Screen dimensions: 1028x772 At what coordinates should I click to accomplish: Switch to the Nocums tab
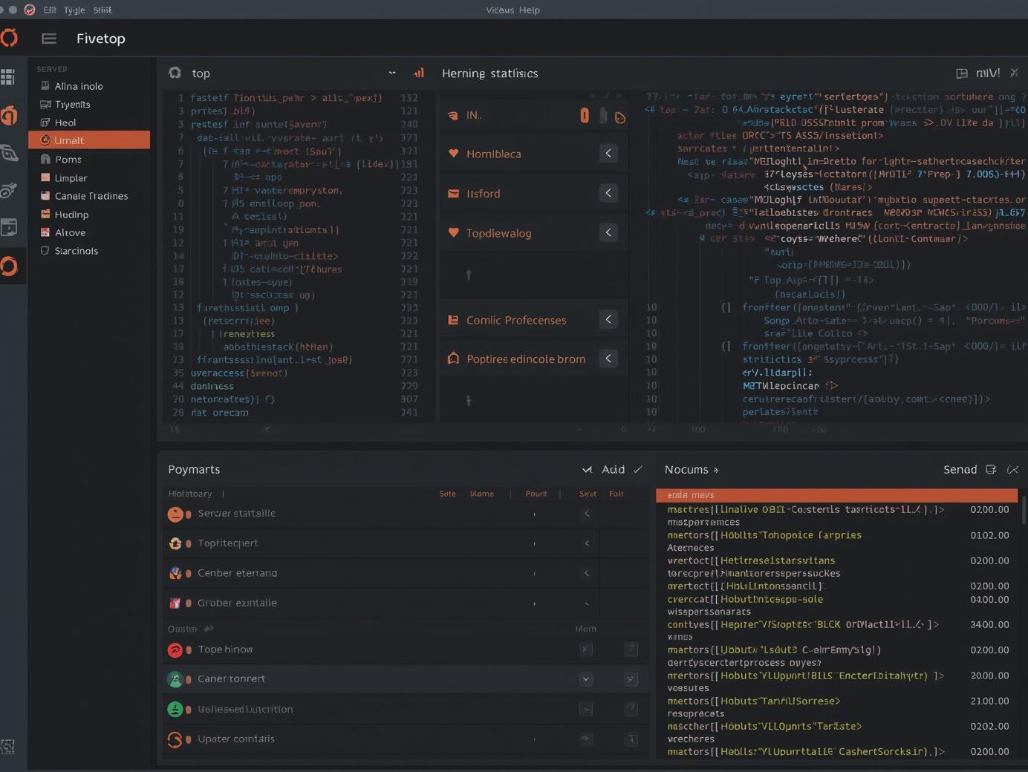687,469
